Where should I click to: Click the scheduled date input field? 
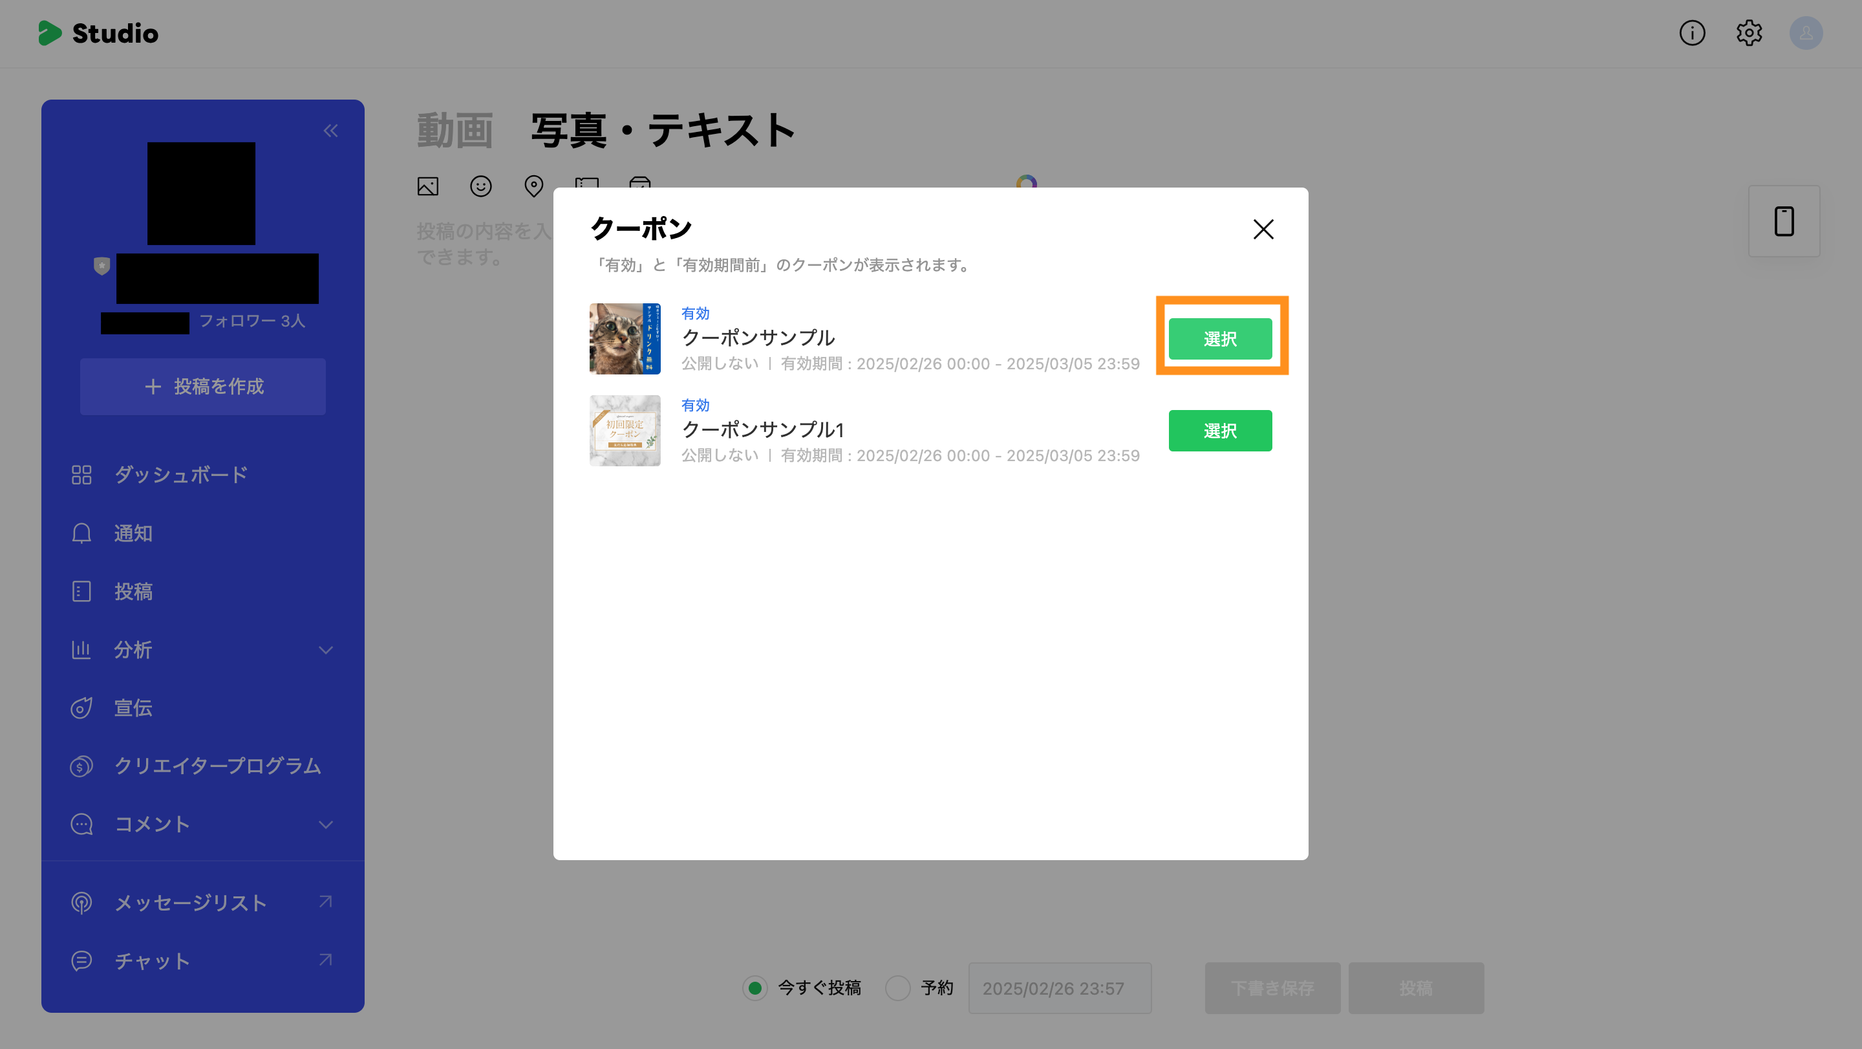coord(1059,988)
